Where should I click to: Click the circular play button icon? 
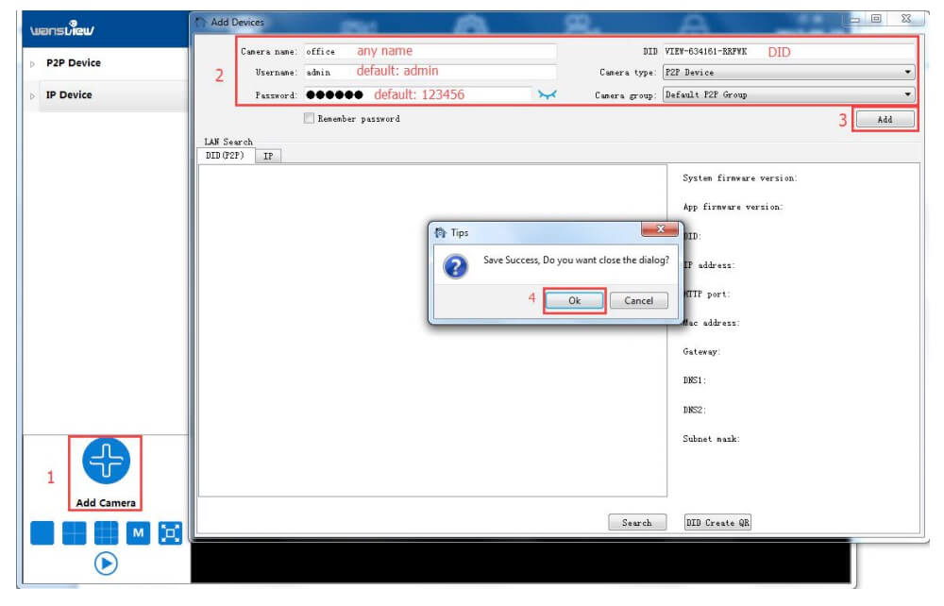[x=106, y=564]
